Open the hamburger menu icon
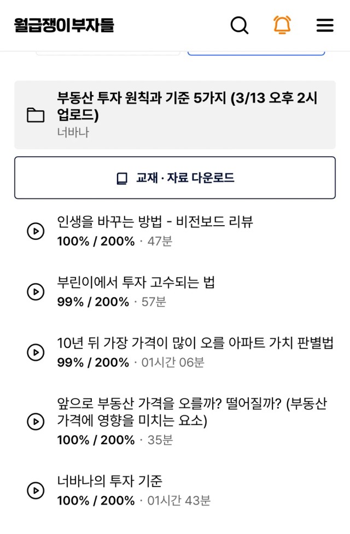 (325, 25)
